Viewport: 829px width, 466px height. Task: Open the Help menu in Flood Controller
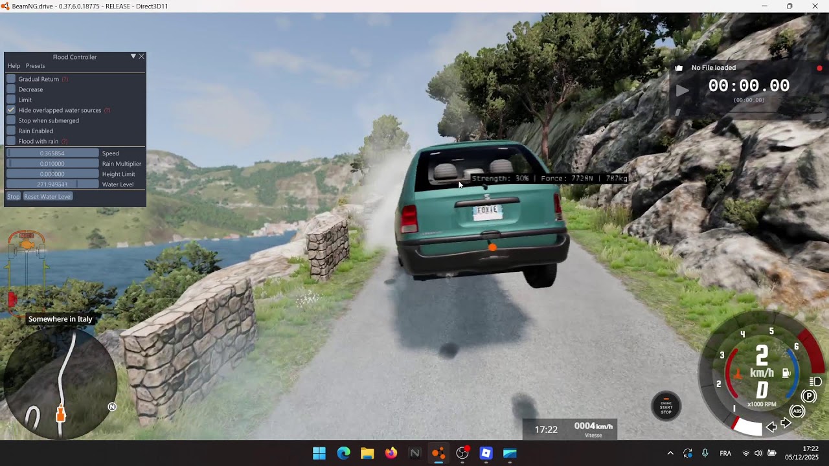coord(14,66)
